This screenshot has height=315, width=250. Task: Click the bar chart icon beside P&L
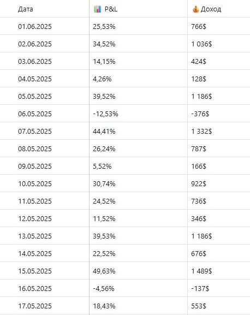[x=97, y=9]
